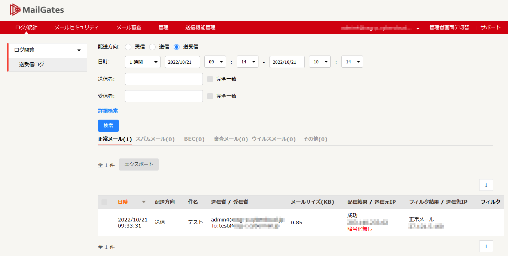508x256 pixels.
Task: Open the メールセキュリティ menu
Action: [x=77, y=27]
